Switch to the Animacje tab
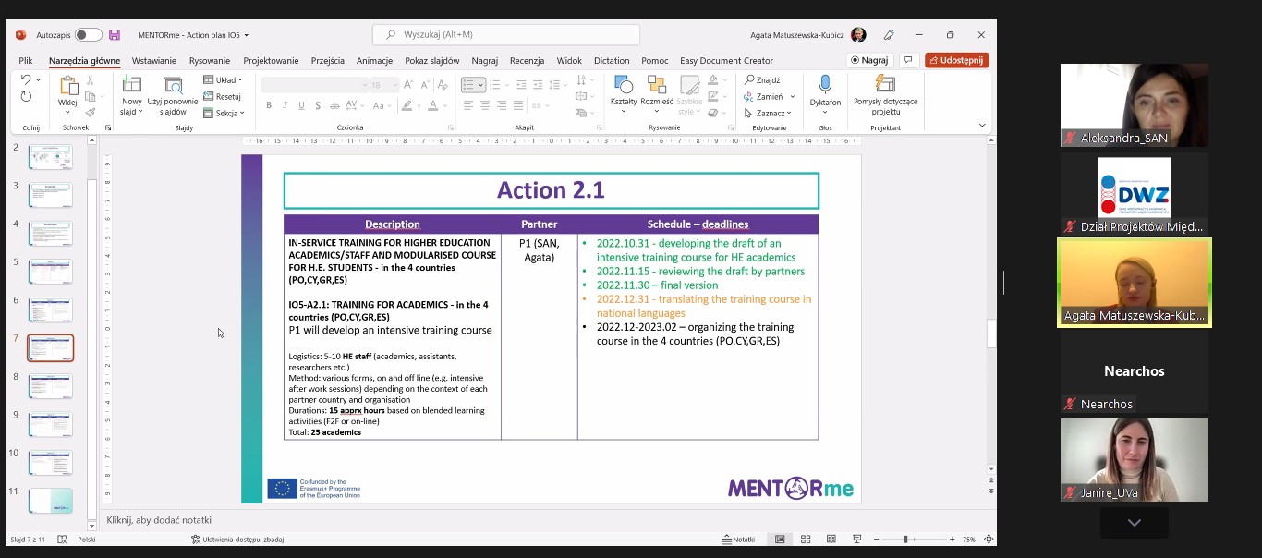This screenshot has height=558, width=1262. (x=374, y=61)
